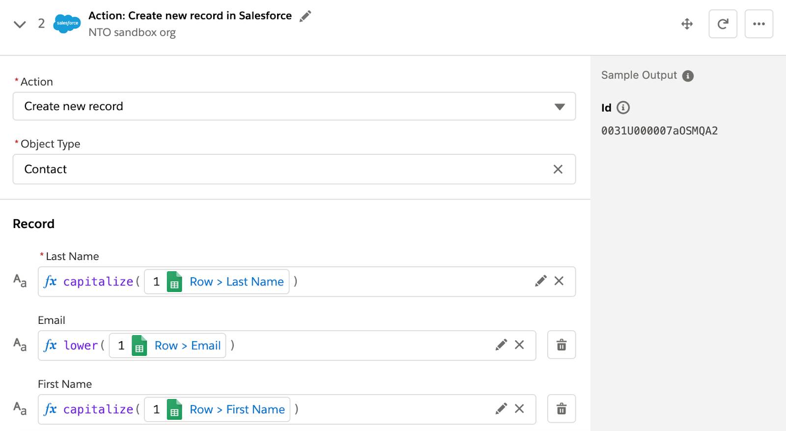Click the Row > Email data pill
The width and height of the screenshot is (786, 431).
[x=168, y=345]
